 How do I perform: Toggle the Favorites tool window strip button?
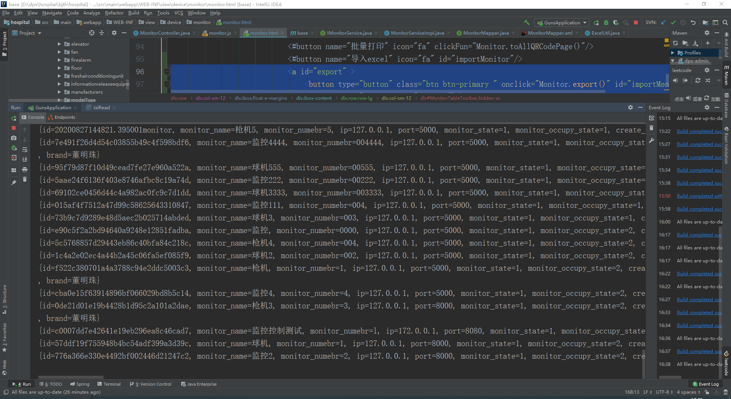point(5,337)
